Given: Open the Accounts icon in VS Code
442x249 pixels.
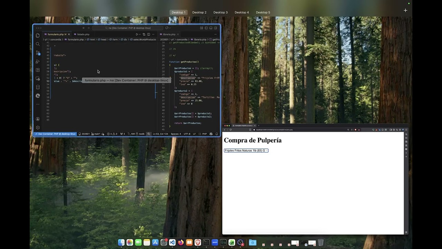Looking at the screenshot, I should point(38,119).
